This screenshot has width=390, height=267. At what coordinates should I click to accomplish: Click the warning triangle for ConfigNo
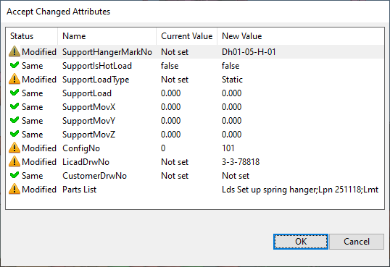[x=14, y=148]
